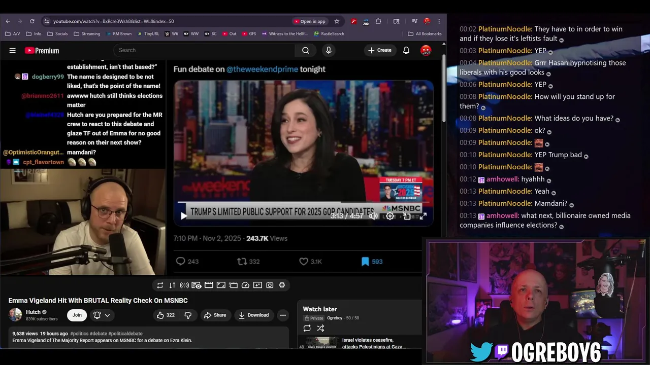Image resolution: width=650 pixels, height=365 pixels.
Task: Click the video filters sparkle icon
Action: (257, 285)
